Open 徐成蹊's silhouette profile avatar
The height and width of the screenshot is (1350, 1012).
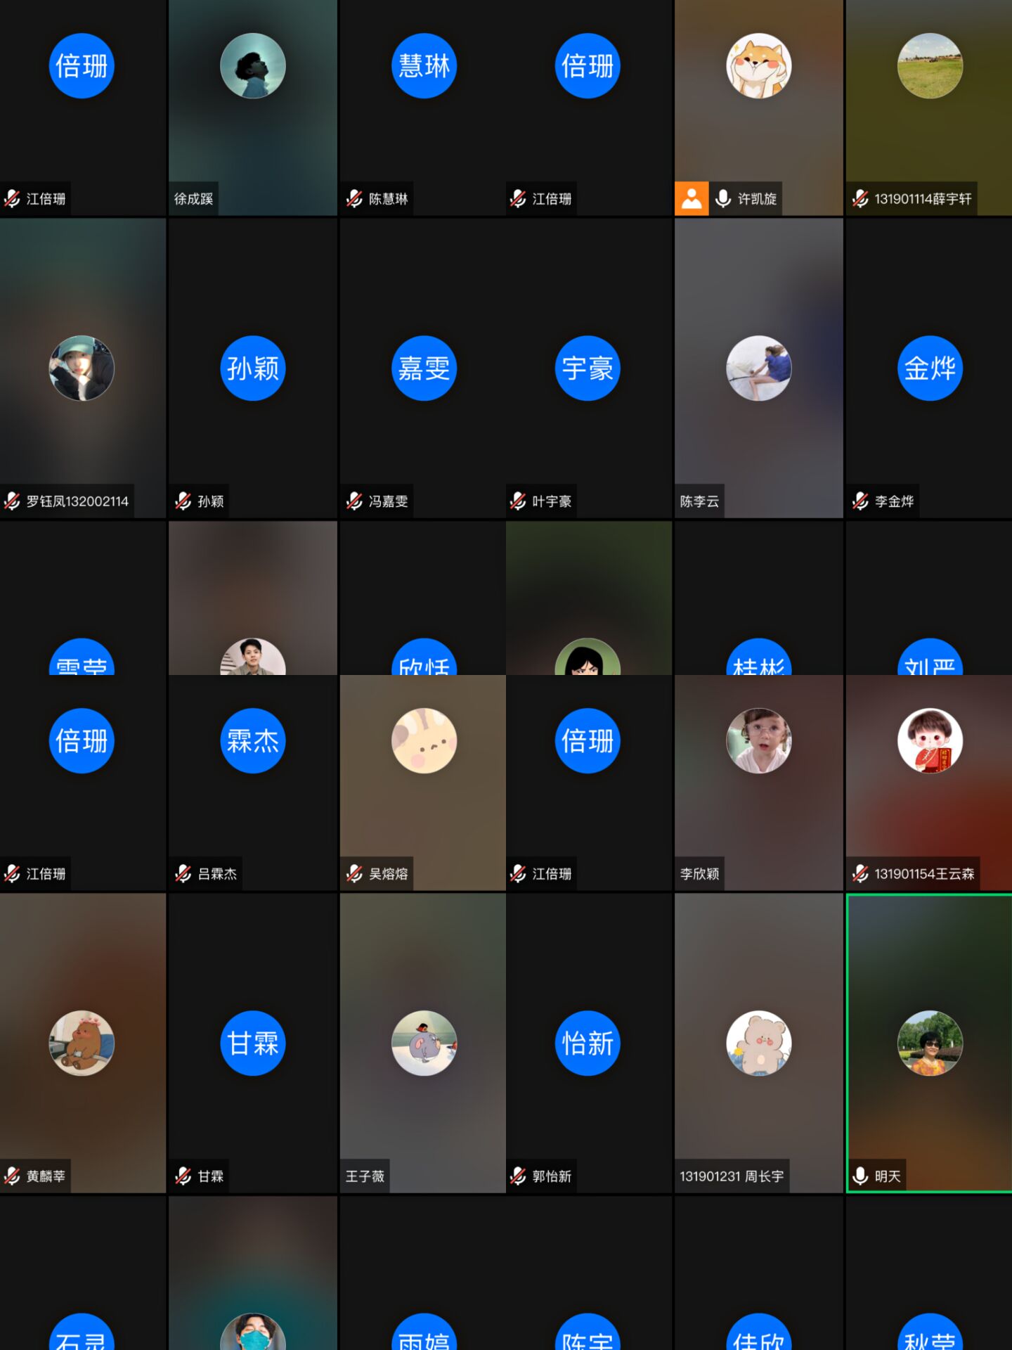coord(252,66)
